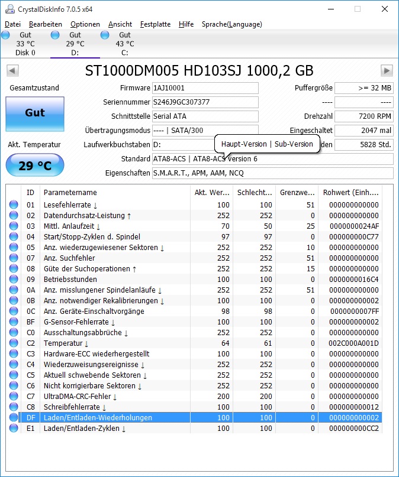Viewport: 399px width, 477px height.
Task: Click the Rohwert column header
Action: coord(350,193)
